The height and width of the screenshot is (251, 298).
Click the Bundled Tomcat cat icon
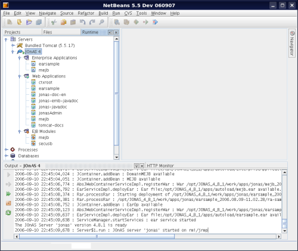coord(20,45)
